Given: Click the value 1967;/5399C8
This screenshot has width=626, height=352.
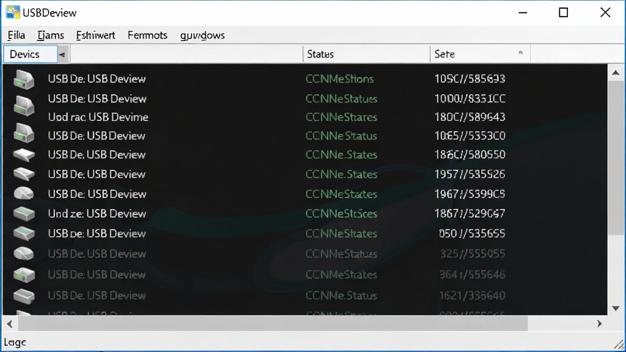Looking at the screenshot, I should click(470, 194).
